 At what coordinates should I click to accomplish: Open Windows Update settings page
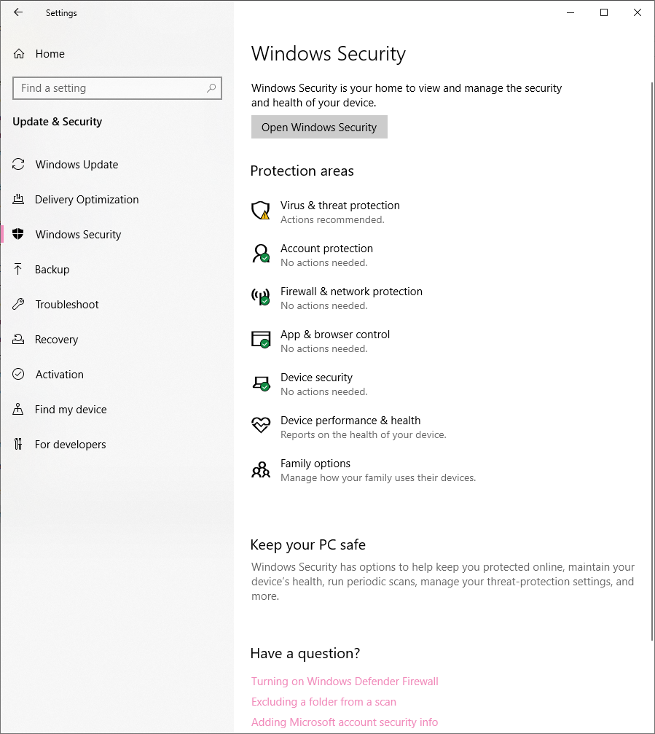(x=77, y=164)
